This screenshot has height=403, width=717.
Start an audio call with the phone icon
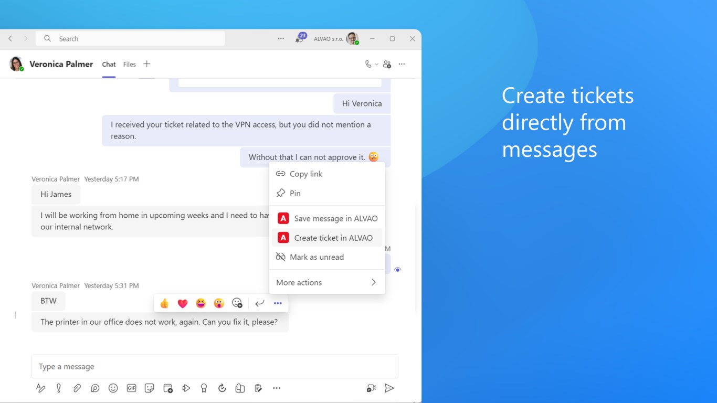click(x=368, y=64)
